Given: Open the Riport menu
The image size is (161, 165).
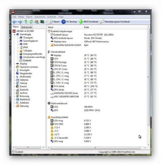Looking at the screenshot, I should 29,17.
